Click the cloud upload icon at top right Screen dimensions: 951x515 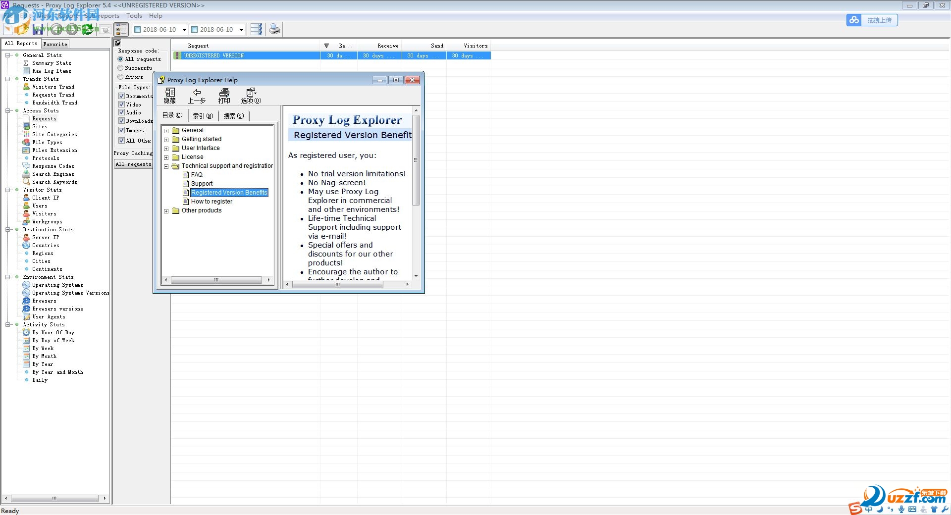pyautogui.click(x=854, y=20)
